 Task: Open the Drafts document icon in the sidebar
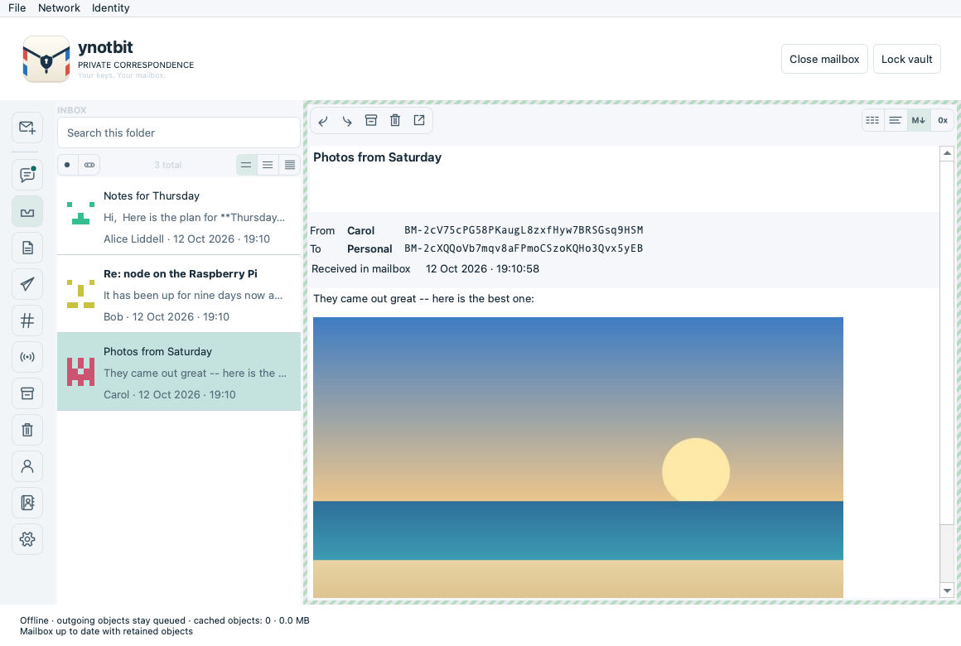pyautogui.click(x=27, y=248)
